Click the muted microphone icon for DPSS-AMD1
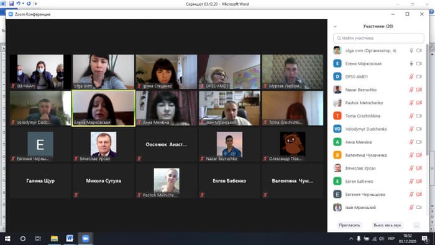The image size is (435, 245). (411, 76)
